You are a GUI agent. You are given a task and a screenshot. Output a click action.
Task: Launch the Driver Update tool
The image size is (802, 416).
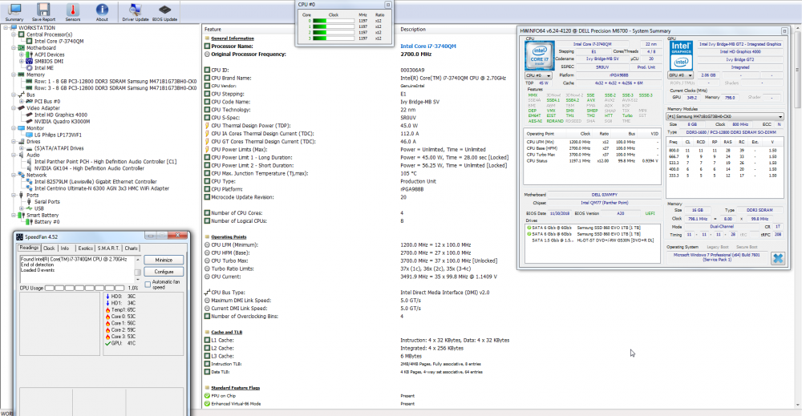coord(136,11)
